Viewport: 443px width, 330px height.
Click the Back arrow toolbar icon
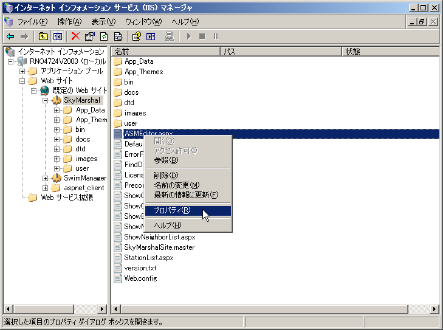click(10, 36)
